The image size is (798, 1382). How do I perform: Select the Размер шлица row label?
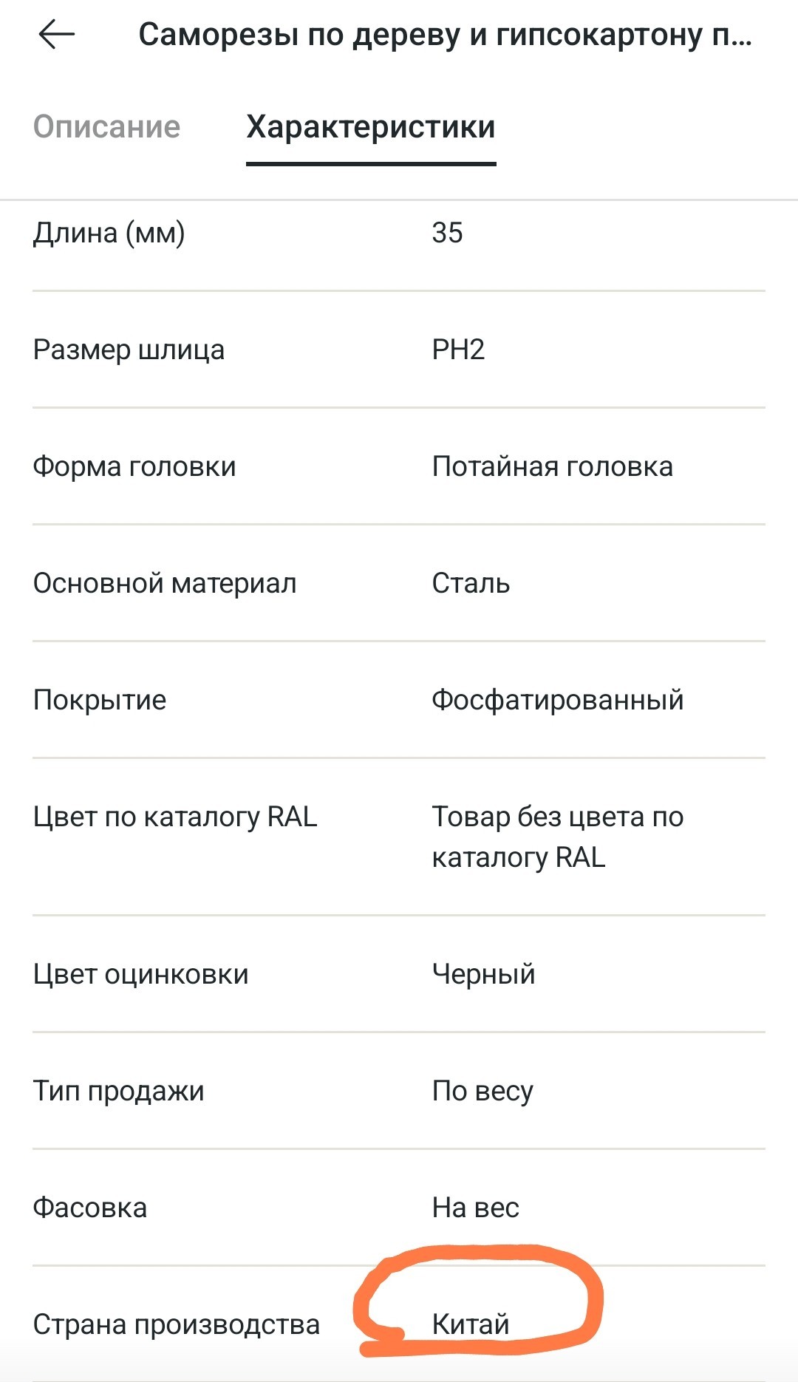(x=129, y=350)
